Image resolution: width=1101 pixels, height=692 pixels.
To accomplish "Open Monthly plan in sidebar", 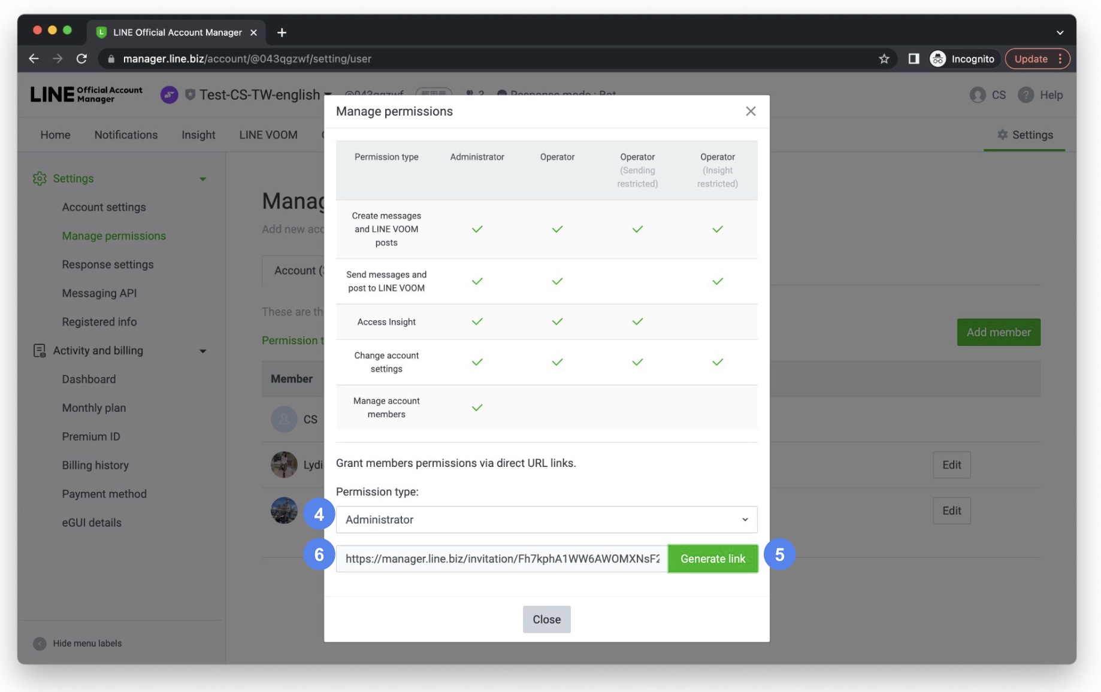I will pyautogui.click(x=94, y=408).
